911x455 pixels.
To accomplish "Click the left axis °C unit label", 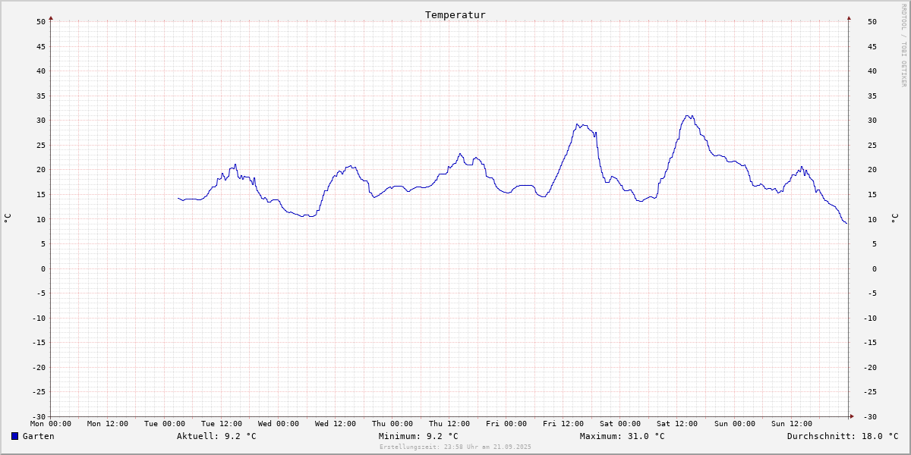I will coord(8,218).
